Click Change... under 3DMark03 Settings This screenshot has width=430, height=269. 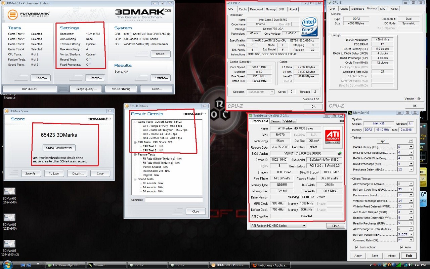pos(96,78)
